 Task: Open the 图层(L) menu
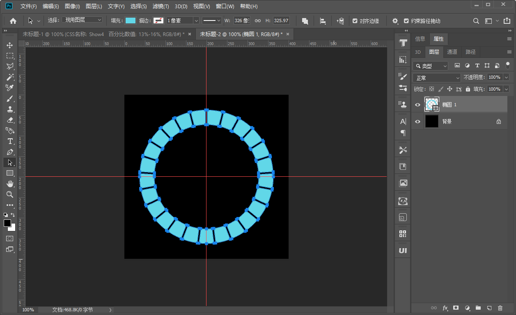tap(94, 7)
